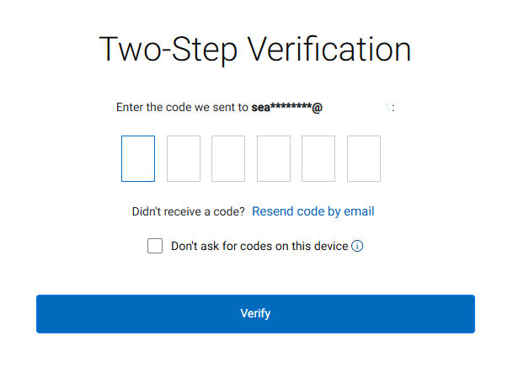Click the info icon beside the device checkbox
This screenshot has width=529, height=378.
(357, 247)
